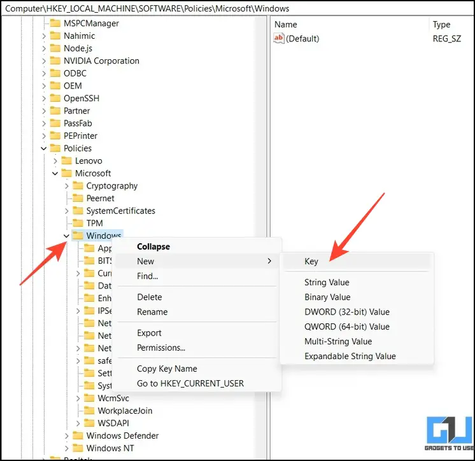Expand the Lenovo key
Image resolution: width=475 pixels, height=461 pixels.
click(x=55, y=161)
